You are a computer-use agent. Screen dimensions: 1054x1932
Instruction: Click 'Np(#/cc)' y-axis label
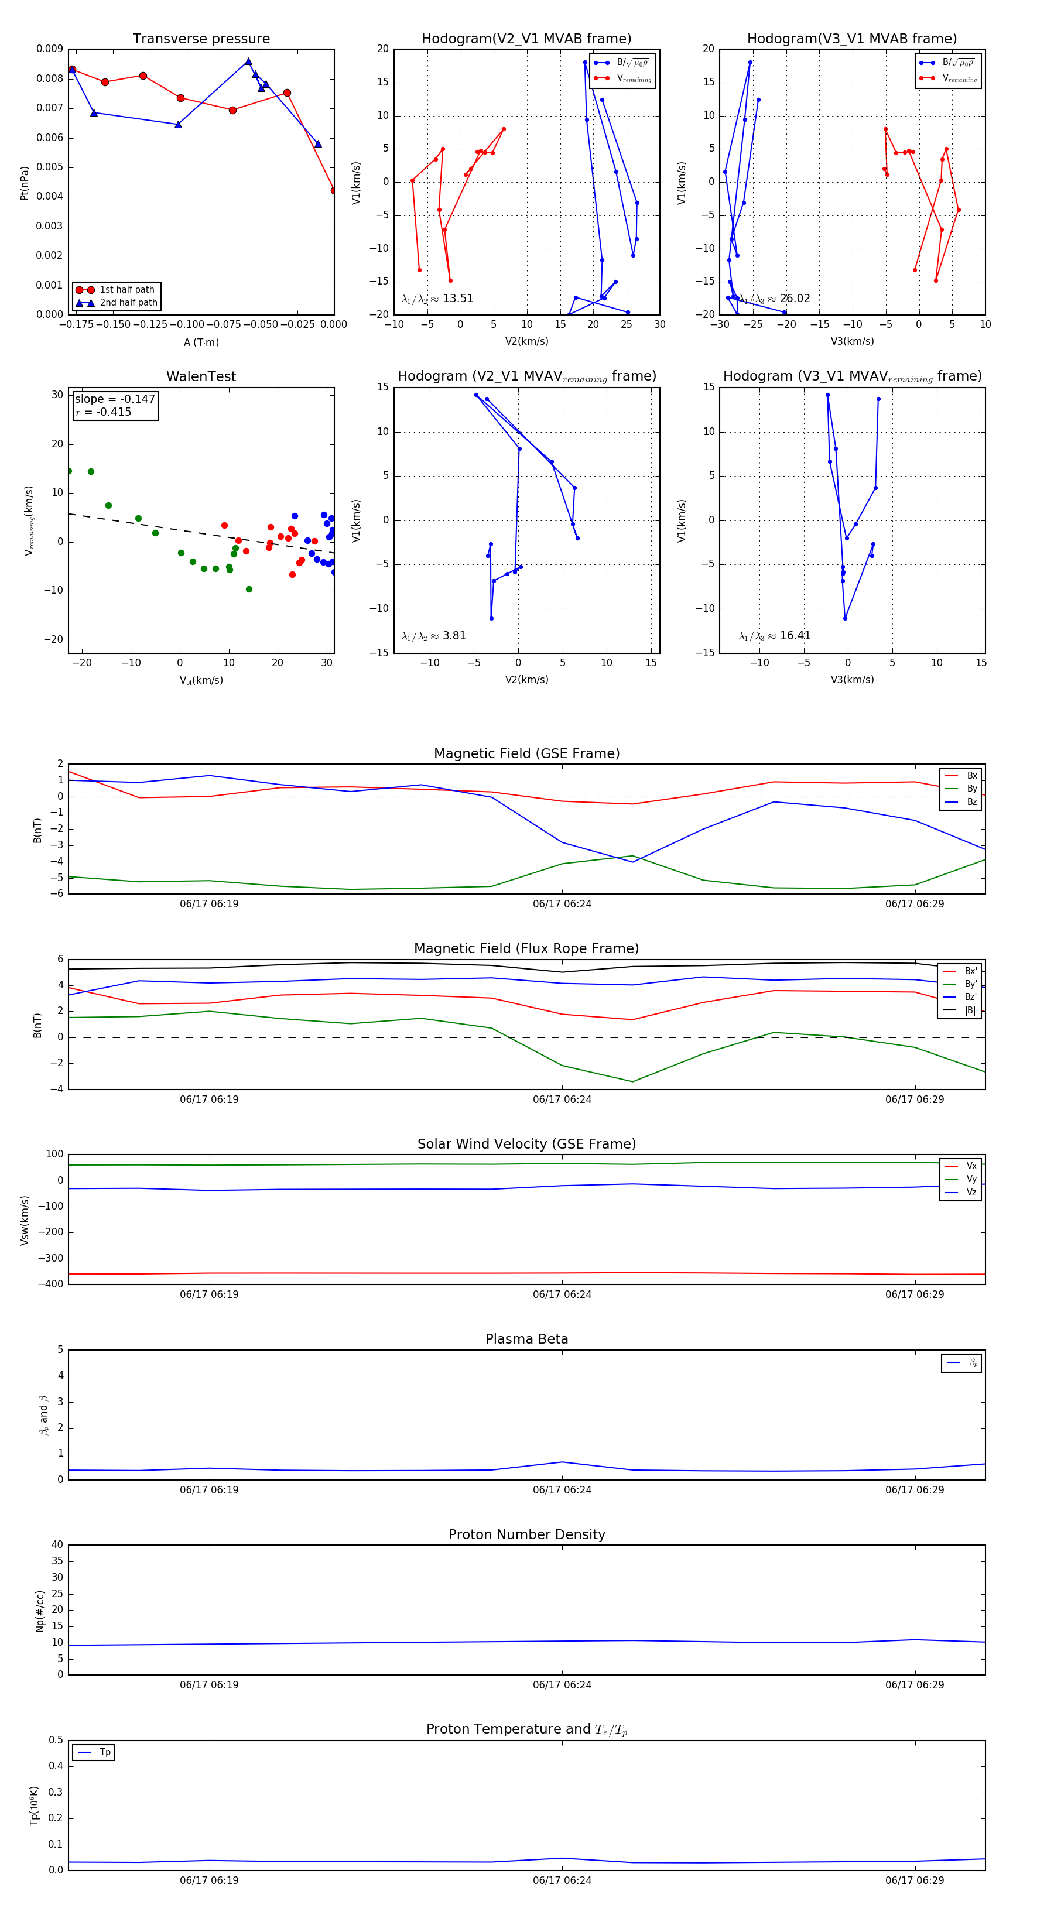point(40,1611)
